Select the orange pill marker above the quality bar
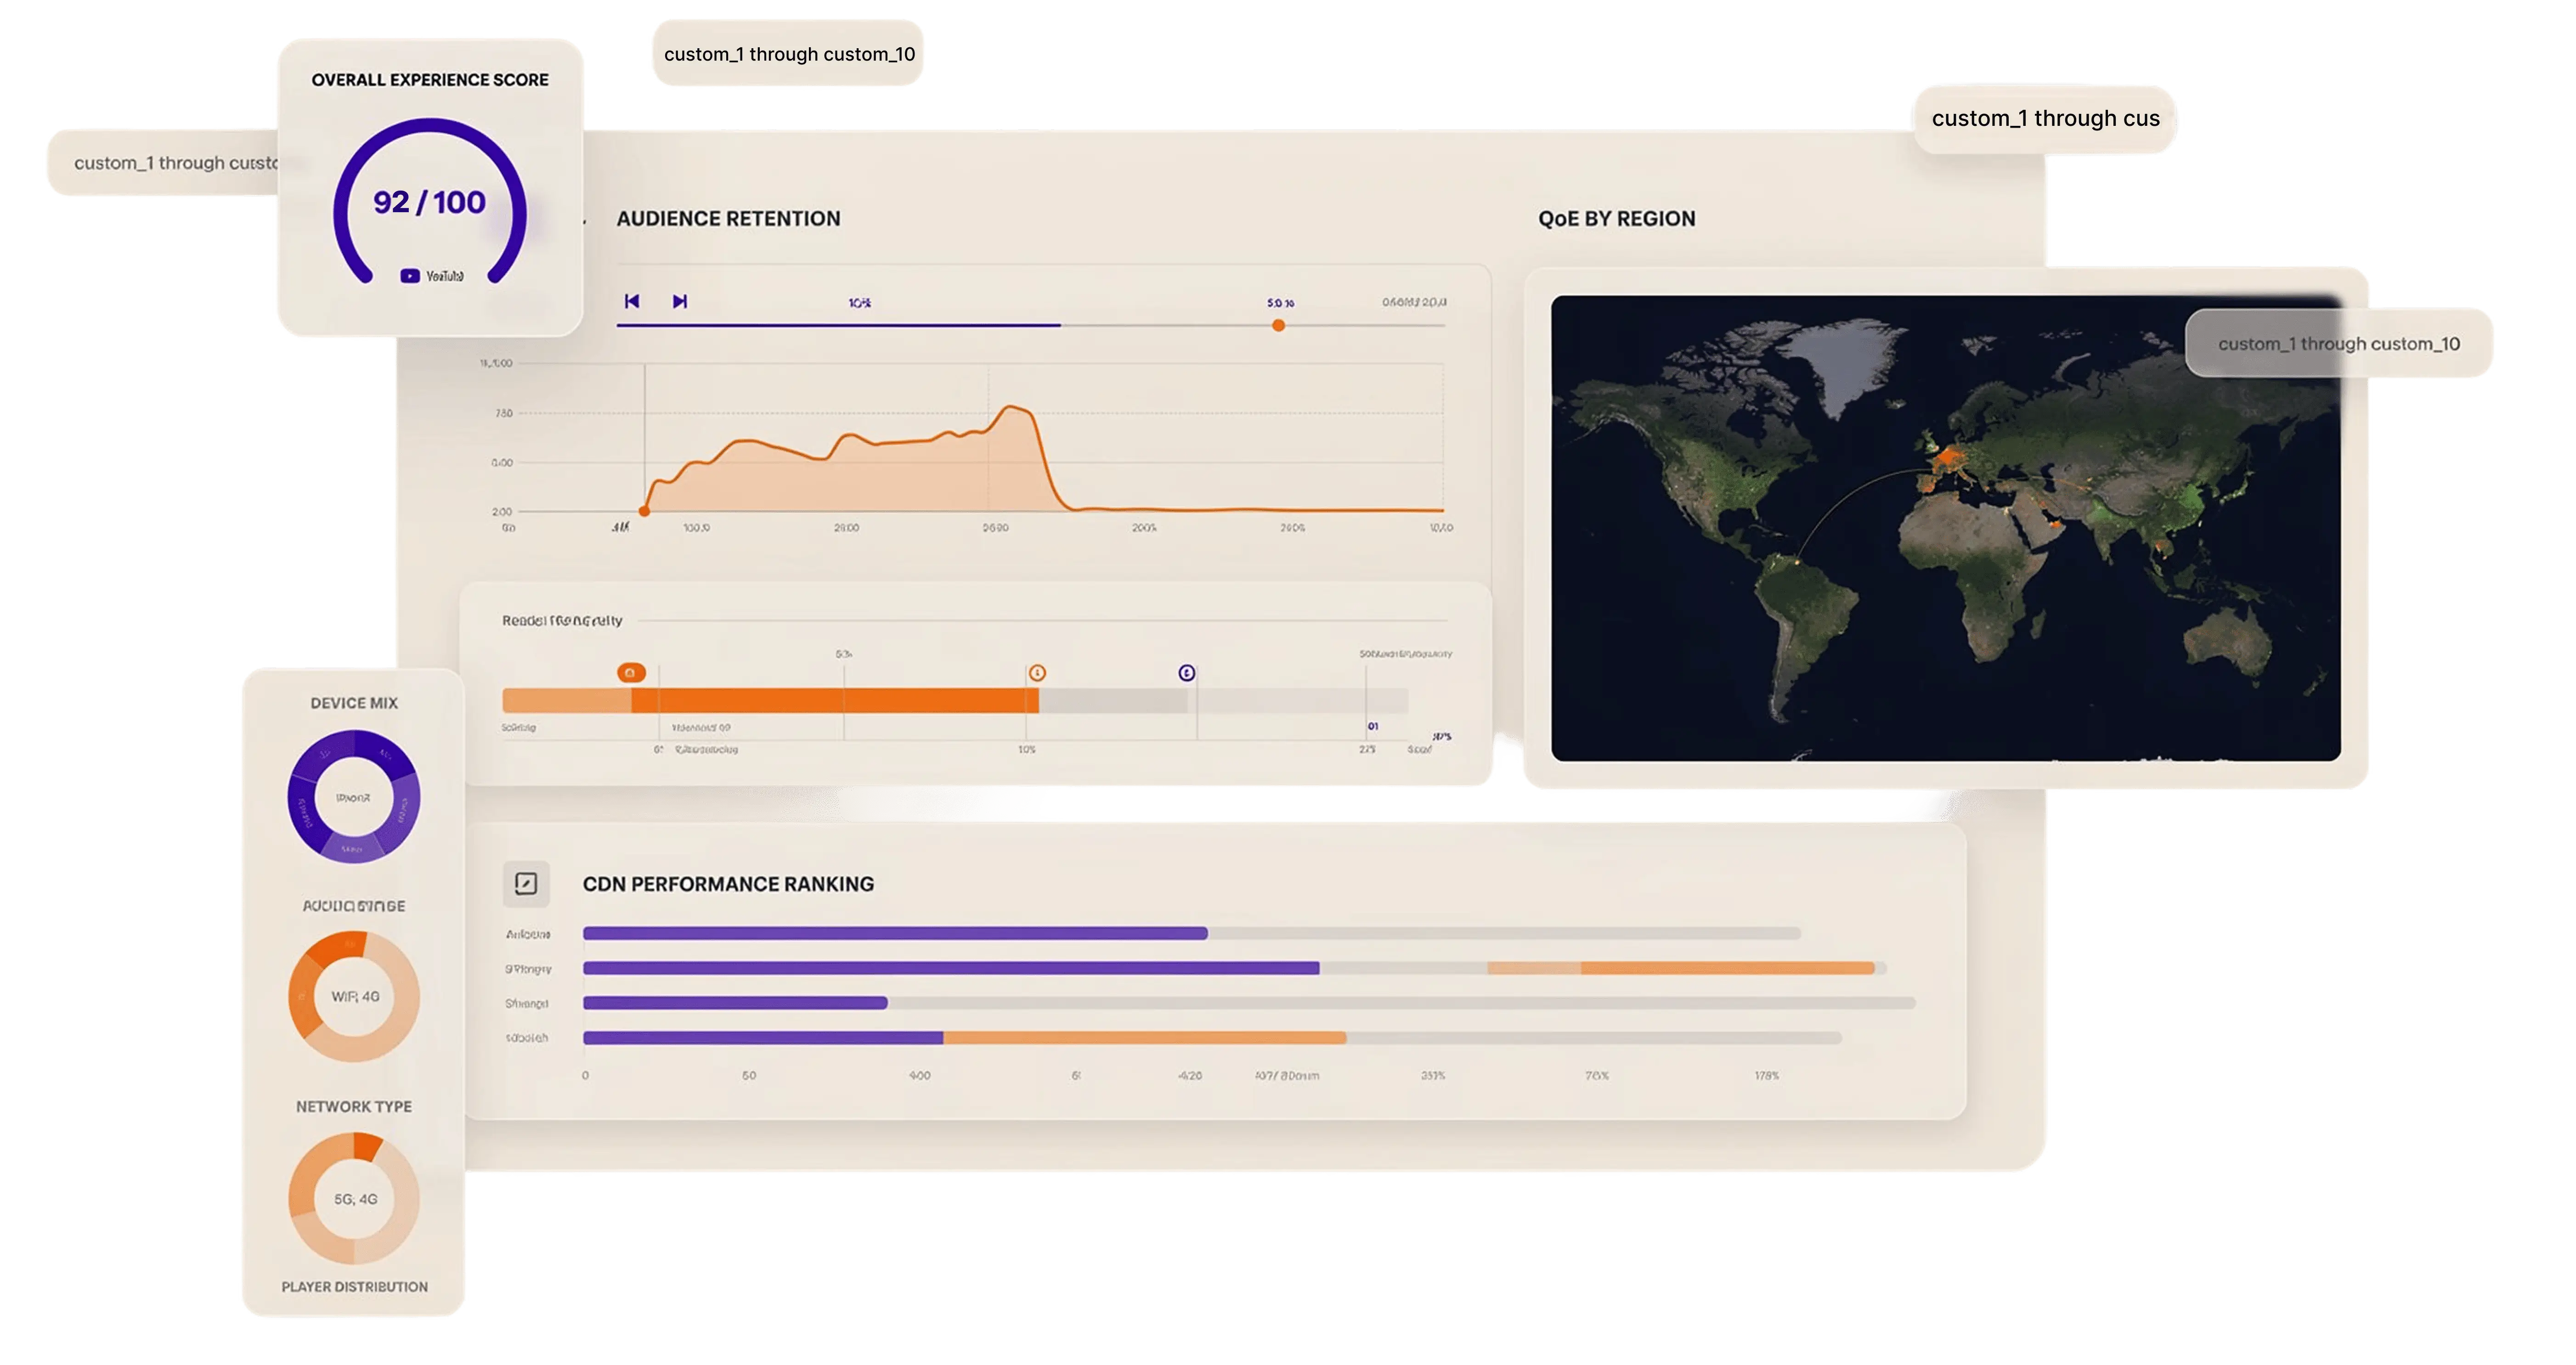Screen dimensions: 2576x1365 [x=631, y=673]
